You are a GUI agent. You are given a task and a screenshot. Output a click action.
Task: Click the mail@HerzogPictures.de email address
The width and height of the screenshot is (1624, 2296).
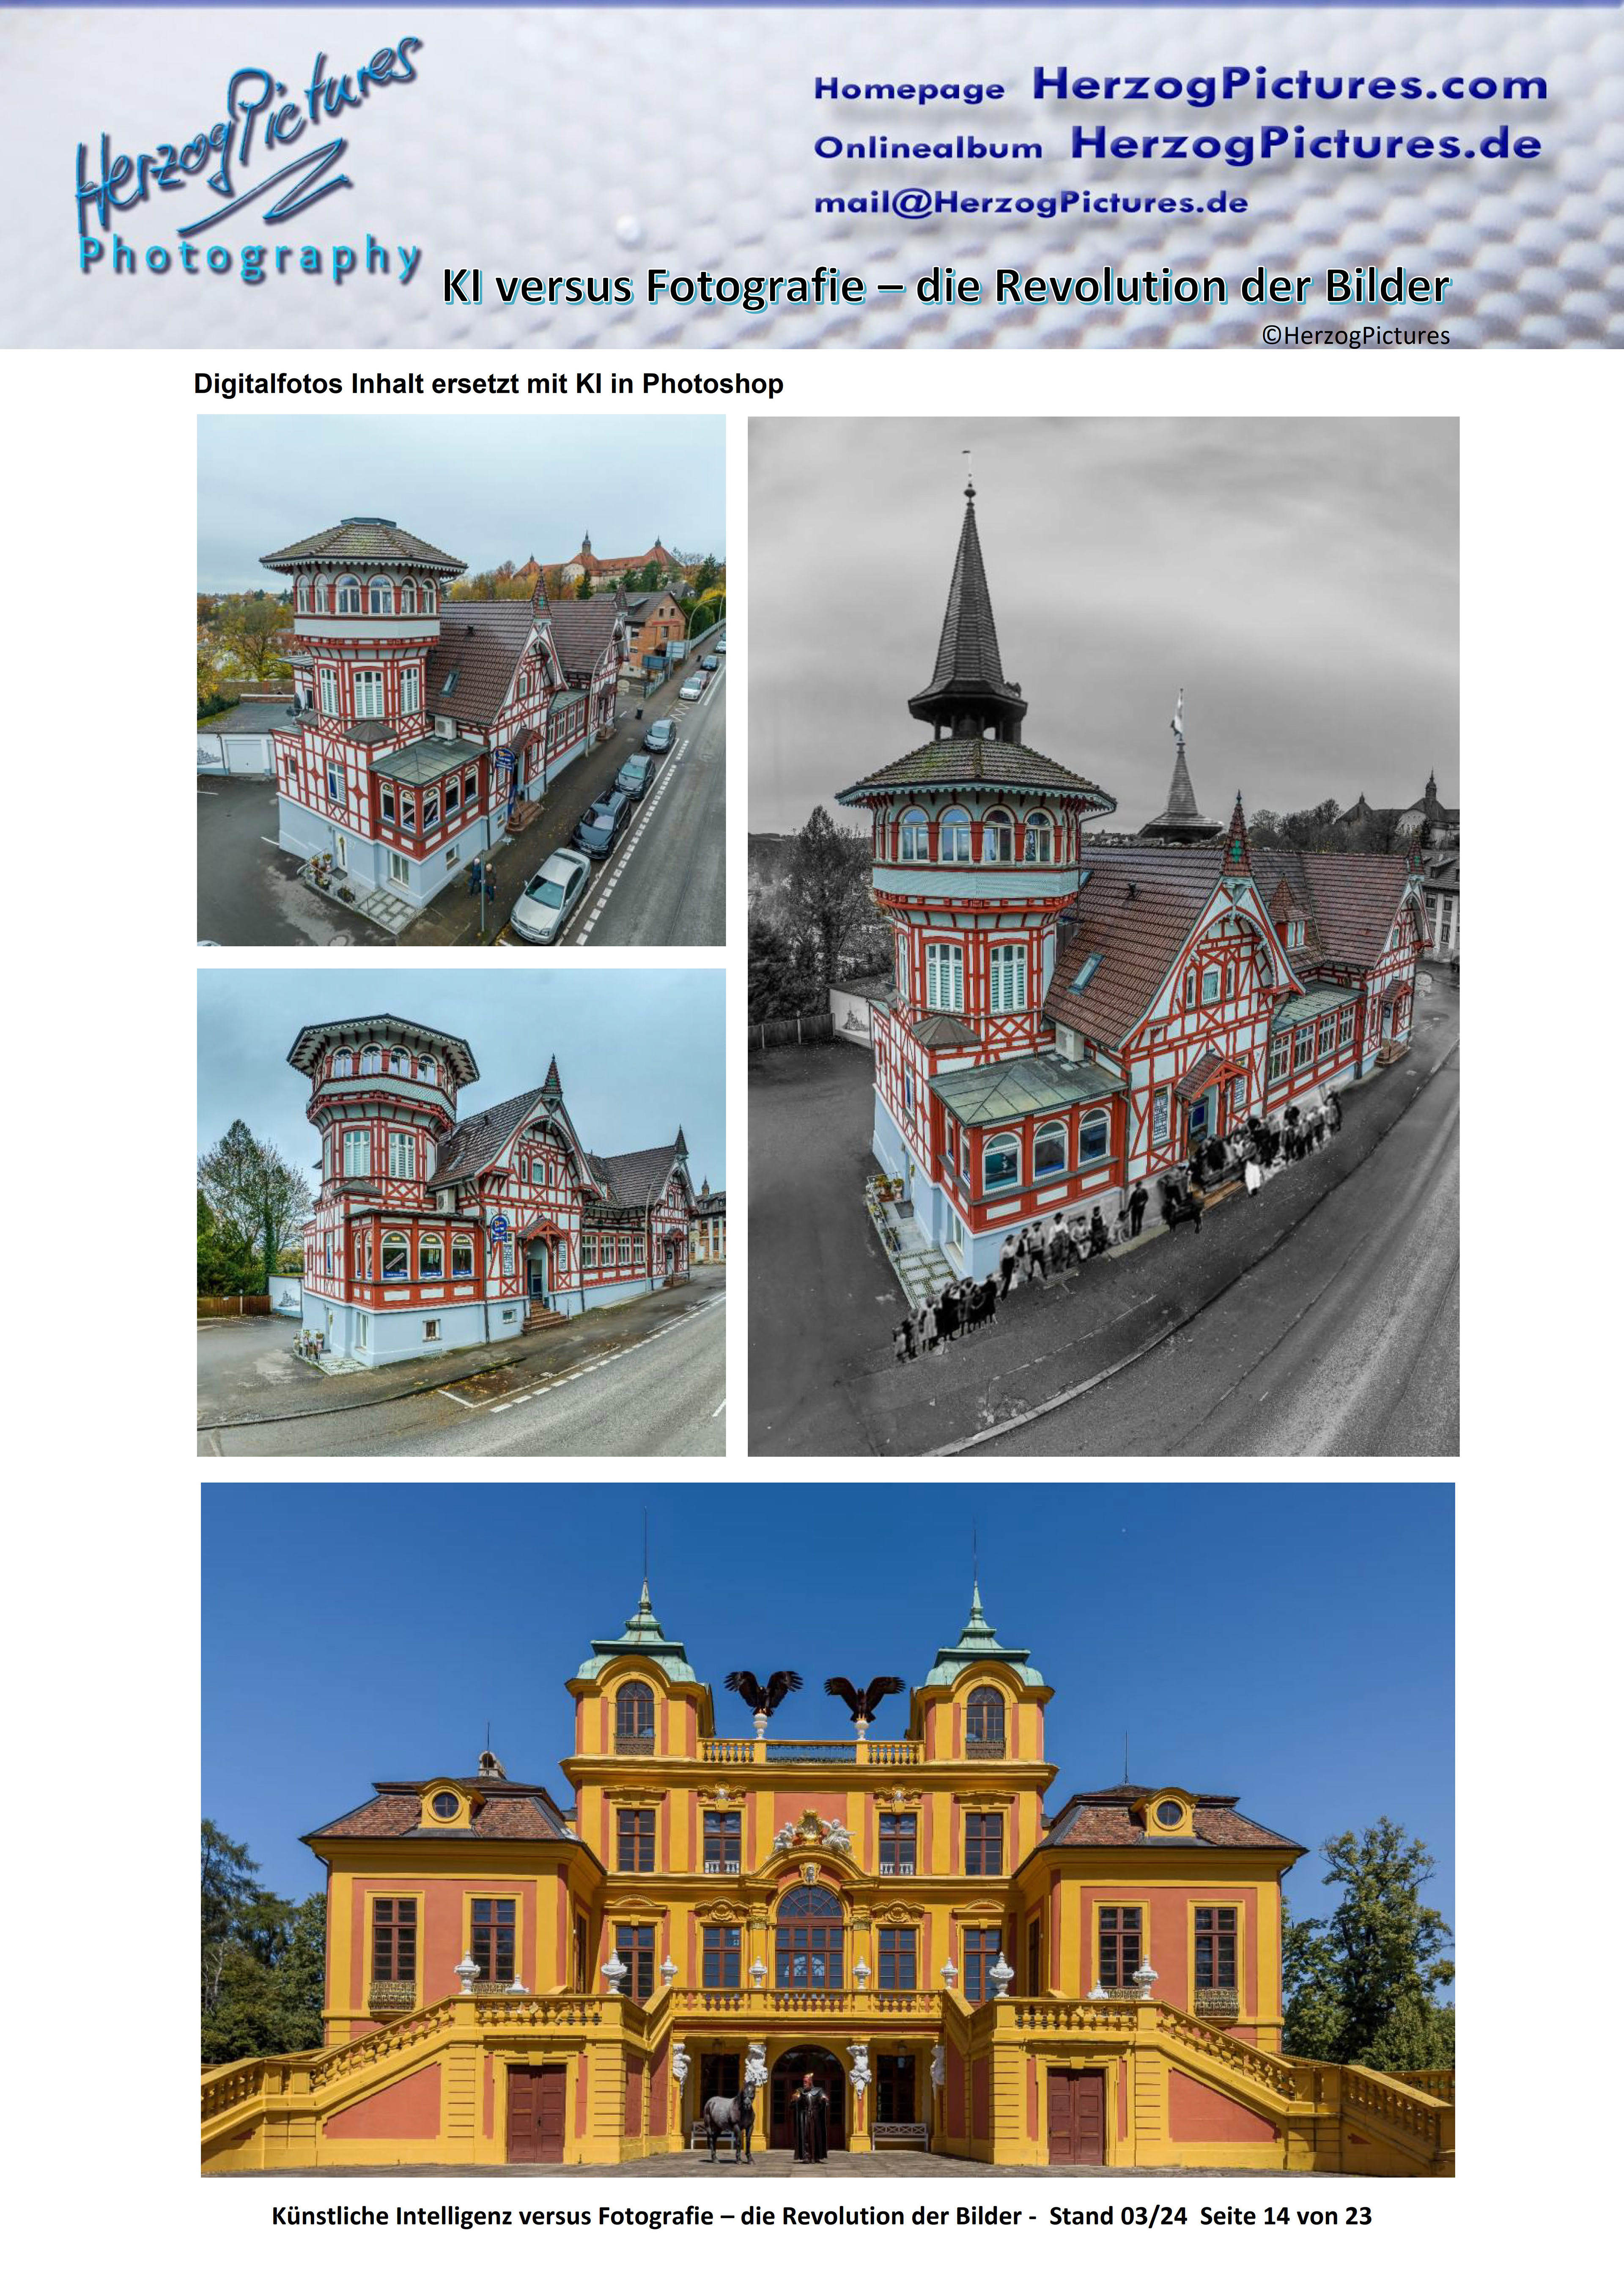pos(1031,203)
